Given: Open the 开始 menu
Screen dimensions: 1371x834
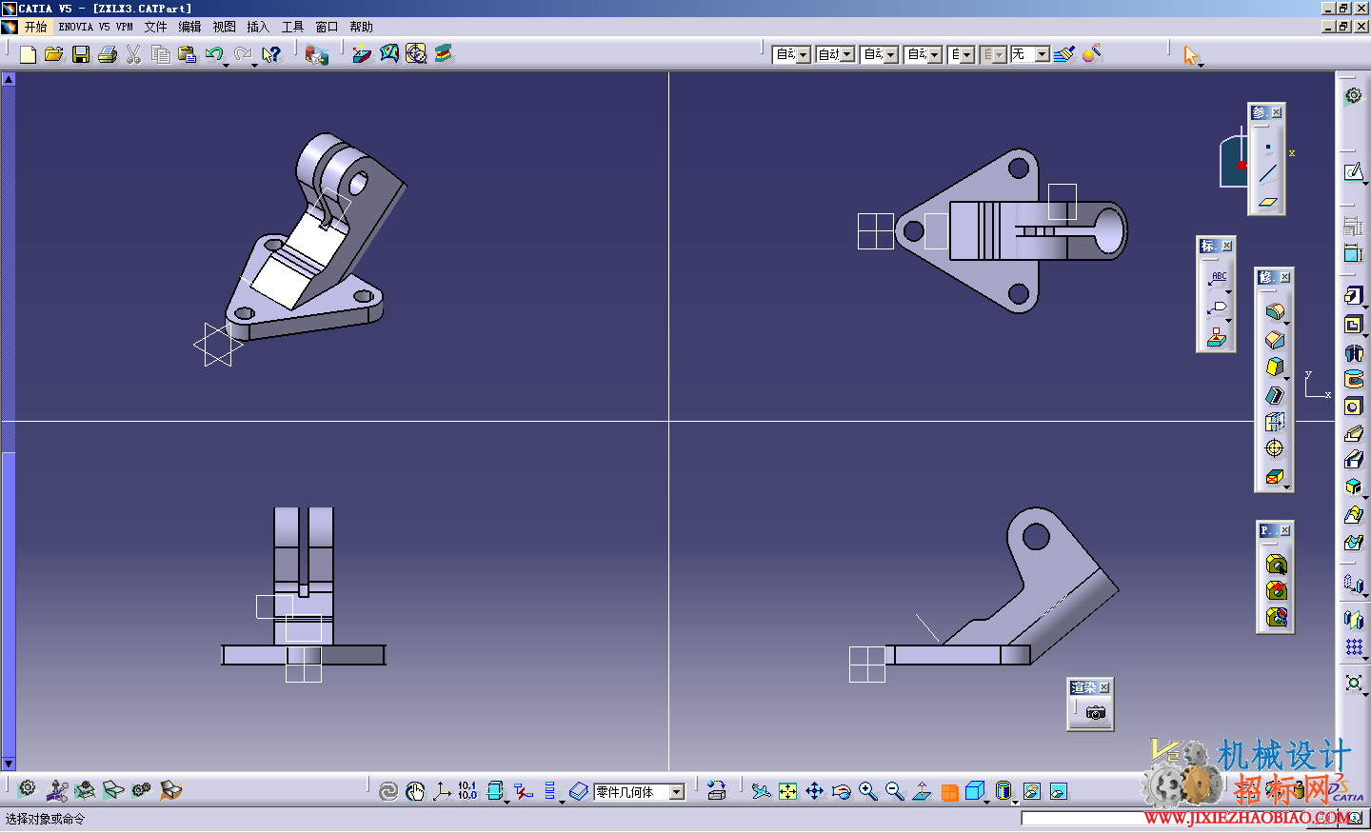Looking at the screenshot, I should click(35, 27).
